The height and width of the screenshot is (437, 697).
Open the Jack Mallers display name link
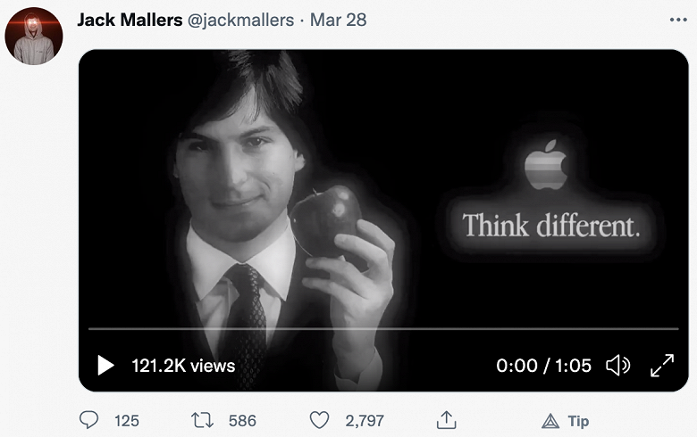pos(129,20)
